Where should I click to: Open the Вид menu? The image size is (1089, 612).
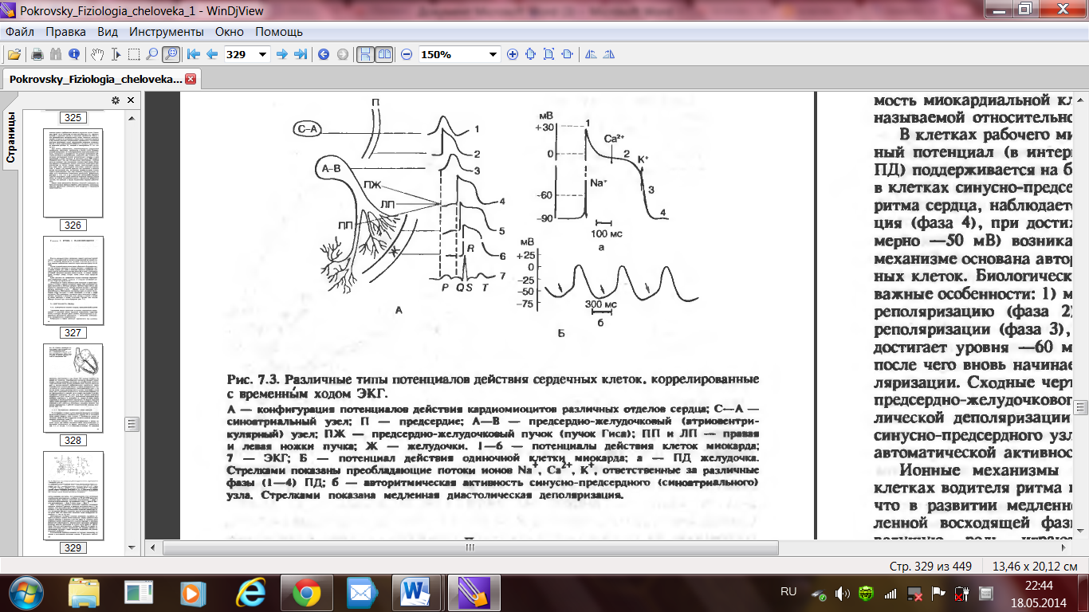pos(108,32)
